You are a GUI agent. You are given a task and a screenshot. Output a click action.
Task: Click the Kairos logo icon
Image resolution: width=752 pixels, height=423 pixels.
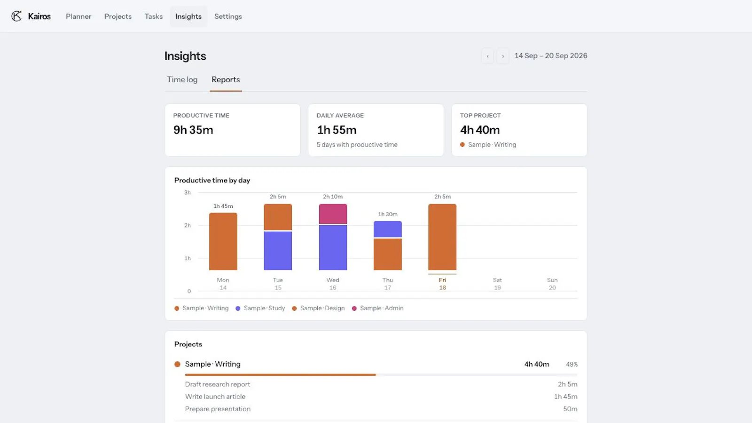tap(16, 16)
